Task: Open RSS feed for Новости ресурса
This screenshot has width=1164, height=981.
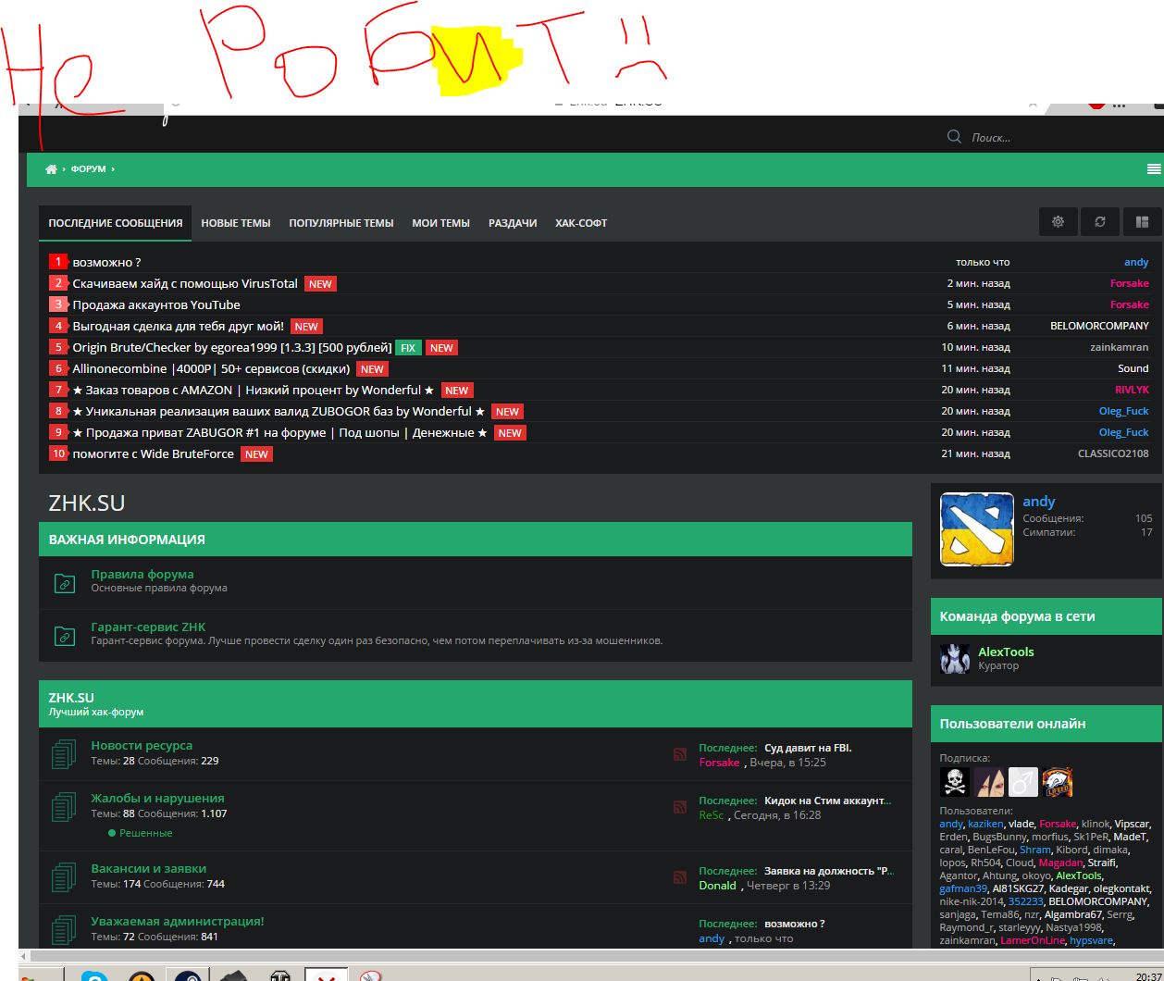Action: pos(680,754)
